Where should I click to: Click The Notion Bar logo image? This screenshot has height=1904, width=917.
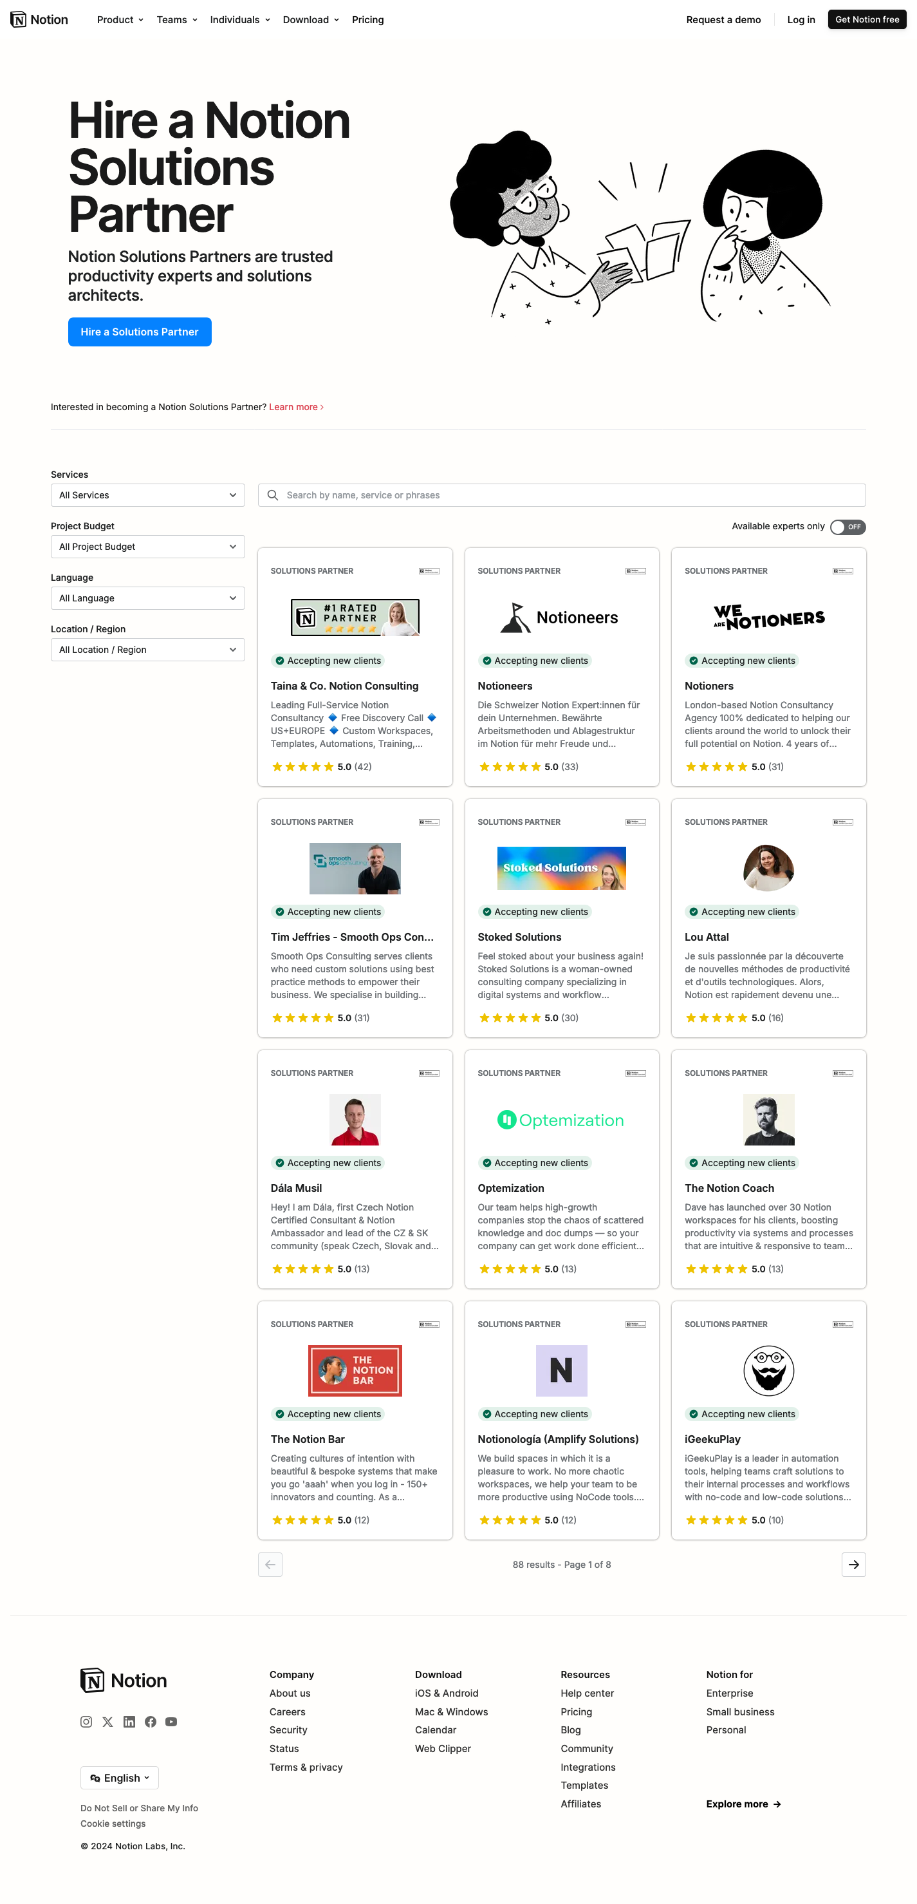(x=355, y=1370)
